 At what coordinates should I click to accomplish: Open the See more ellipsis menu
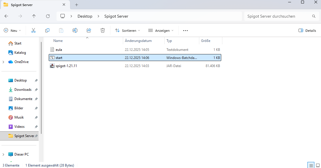(x=185, y=30)
